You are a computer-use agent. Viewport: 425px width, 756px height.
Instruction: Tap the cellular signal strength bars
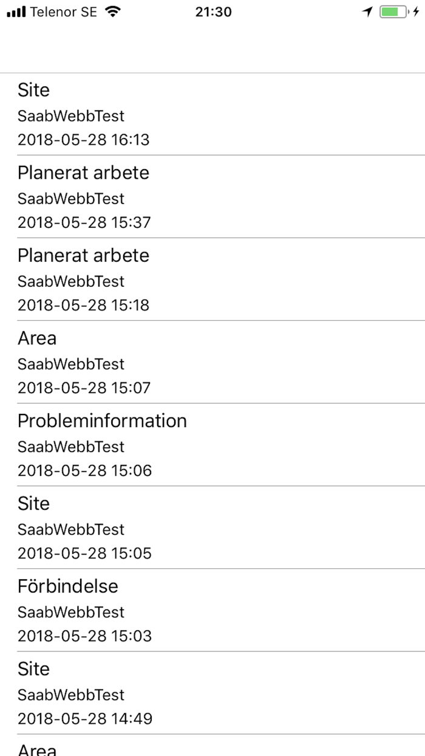[x=16, y=12]
